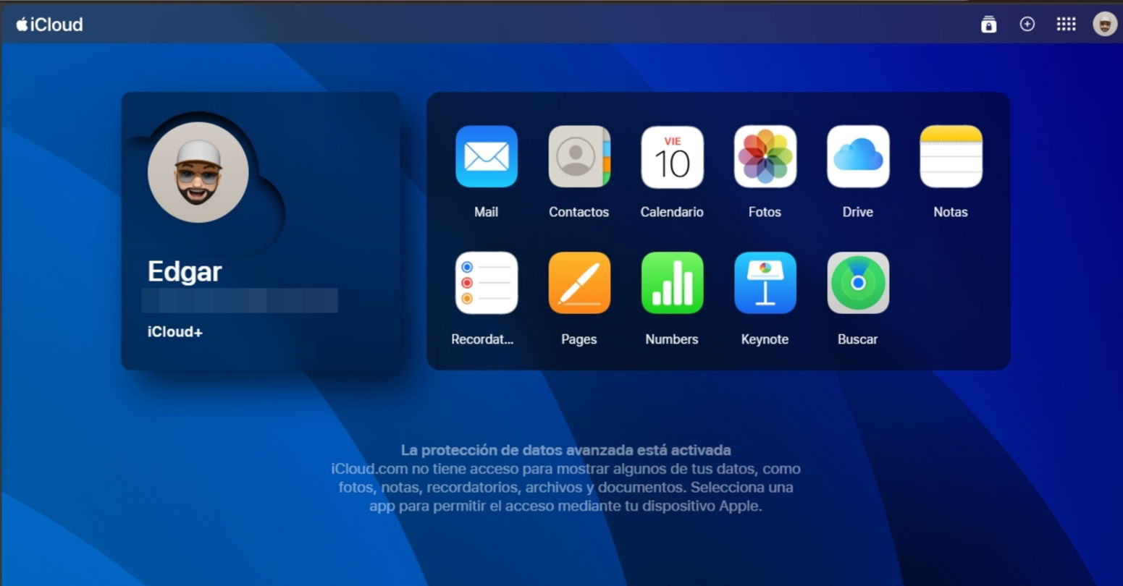
Task: Click the data protection lock icon in header
Action: pyautogui.click(x=988, y=25)
